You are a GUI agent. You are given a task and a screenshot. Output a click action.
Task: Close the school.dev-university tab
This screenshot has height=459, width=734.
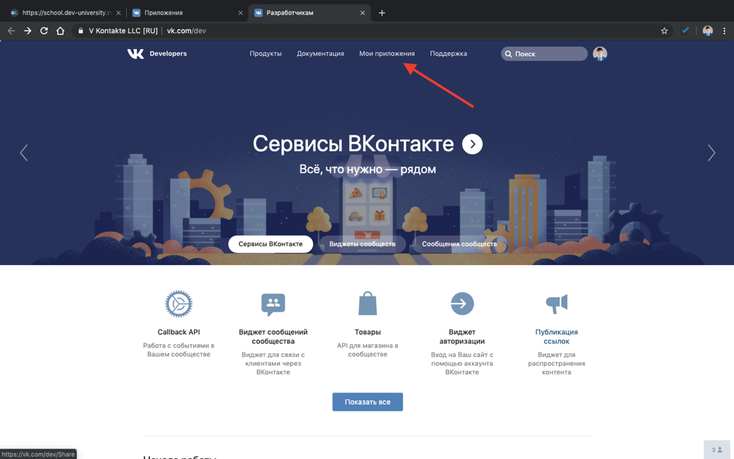[x=118, y=13]
